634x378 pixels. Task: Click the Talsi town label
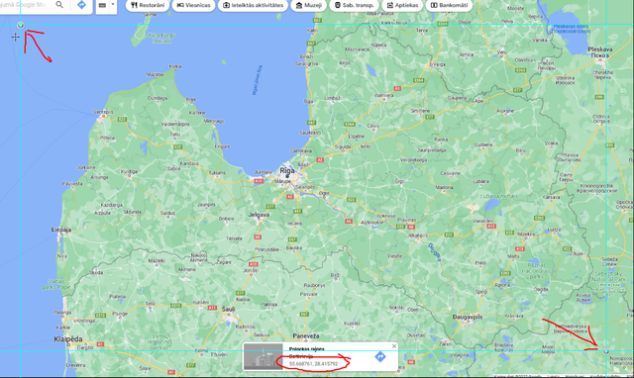click(x=174, y=134)
